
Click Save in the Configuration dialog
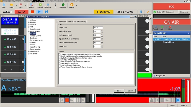119,91
